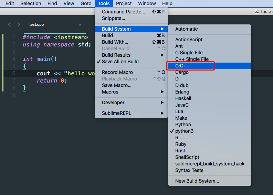Image resolution: width=273 pixels, height=195 pixels.
Task: Select C Single File build system
Action: tap(210, 53)
